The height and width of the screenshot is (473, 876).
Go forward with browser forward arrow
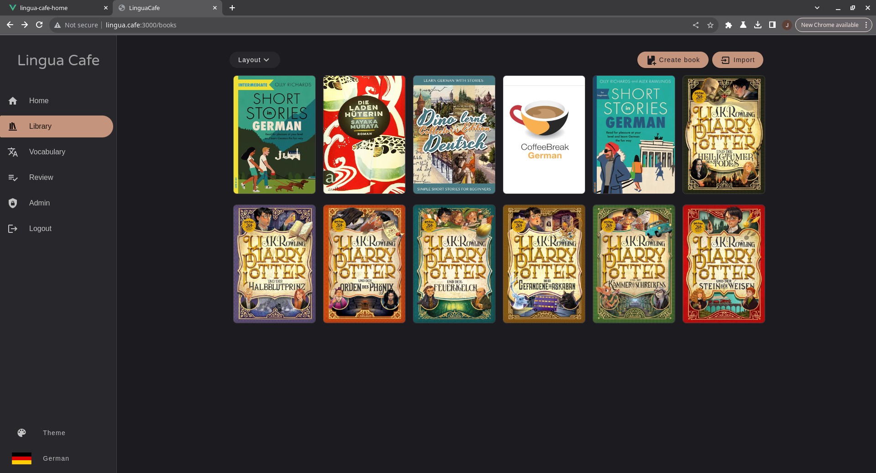25,25
